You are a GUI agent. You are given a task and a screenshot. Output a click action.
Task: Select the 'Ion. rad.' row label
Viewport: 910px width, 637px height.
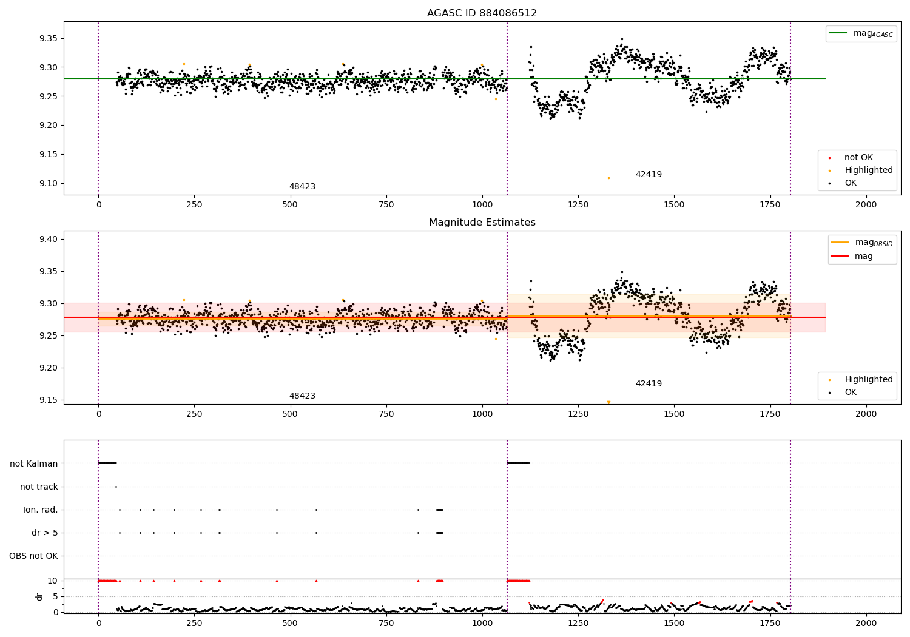[41, 510]
